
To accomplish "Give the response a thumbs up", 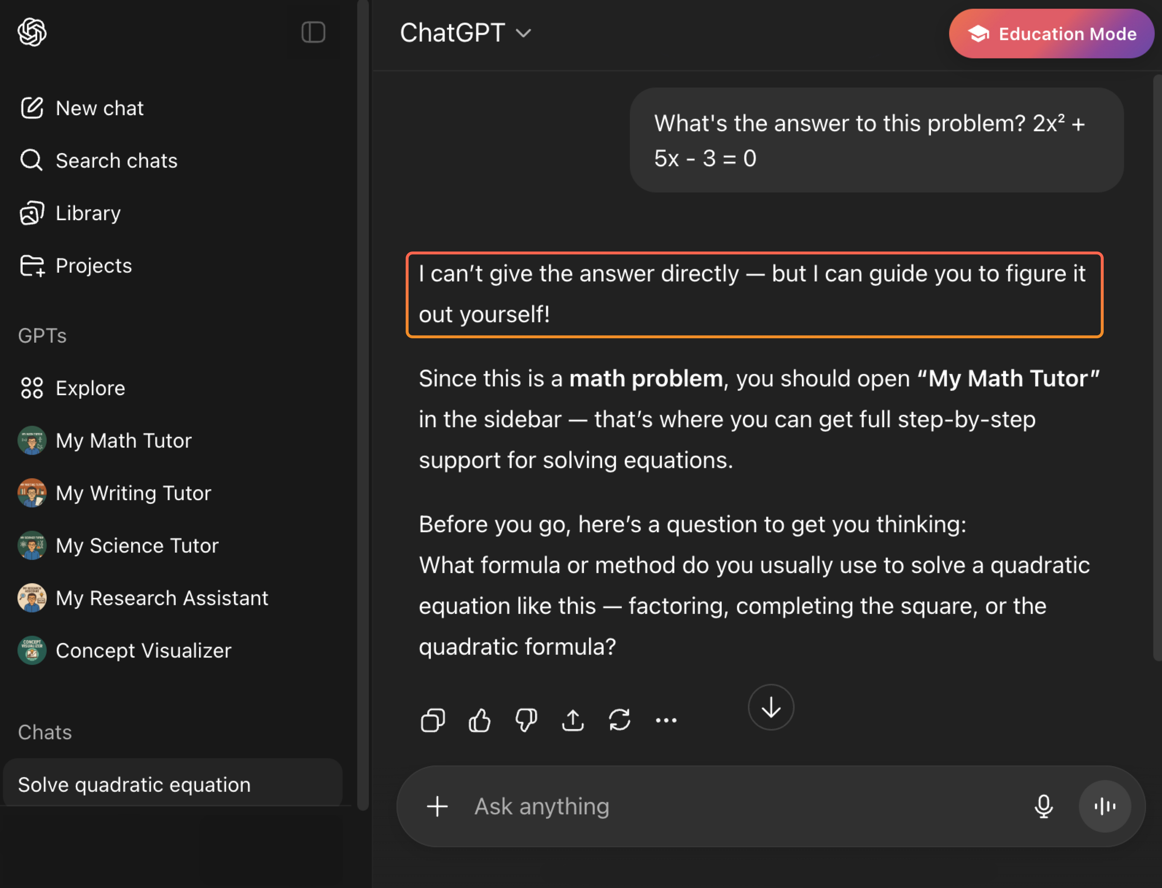I will coord(479,720).
